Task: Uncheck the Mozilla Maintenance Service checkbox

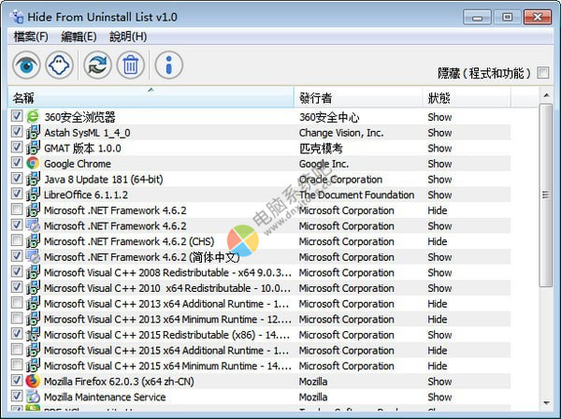Action: coord(17,396)
